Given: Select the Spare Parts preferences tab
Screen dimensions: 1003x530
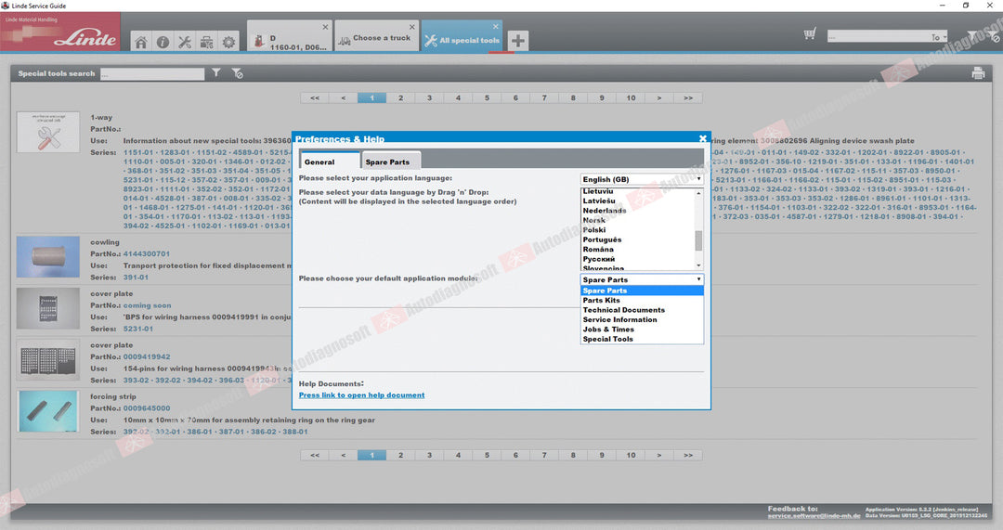Looking at the screenshot, I should 390,162.
